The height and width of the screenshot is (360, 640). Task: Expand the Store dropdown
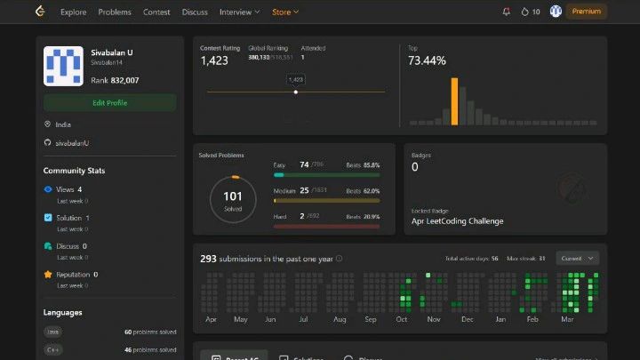[285, 12]
